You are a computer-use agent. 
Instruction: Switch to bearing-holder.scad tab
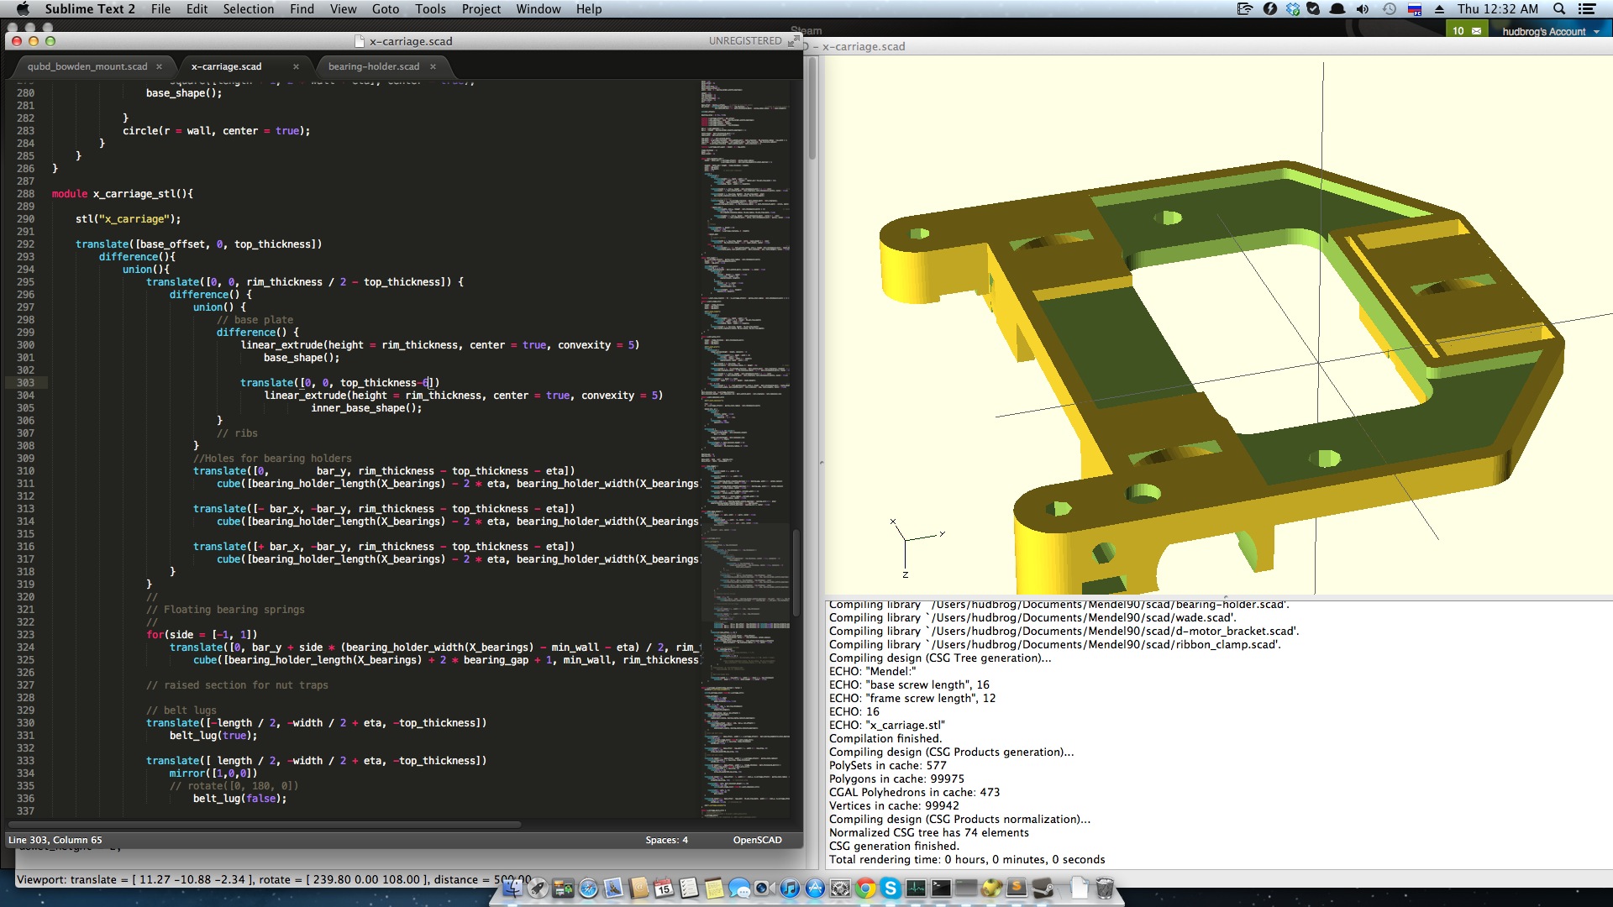pyautogui.click(x=373, y=66)
